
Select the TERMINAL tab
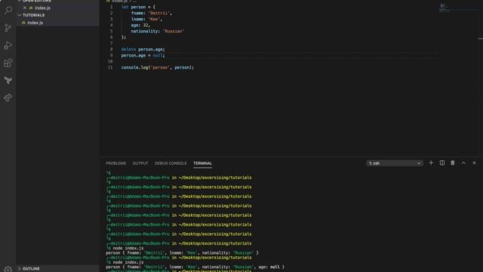[202, 163]
